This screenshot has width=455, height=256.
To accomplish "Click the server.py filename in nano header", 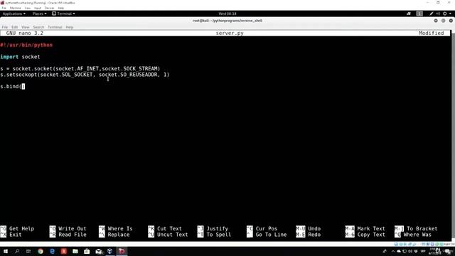I will click(x=230, y=33).
